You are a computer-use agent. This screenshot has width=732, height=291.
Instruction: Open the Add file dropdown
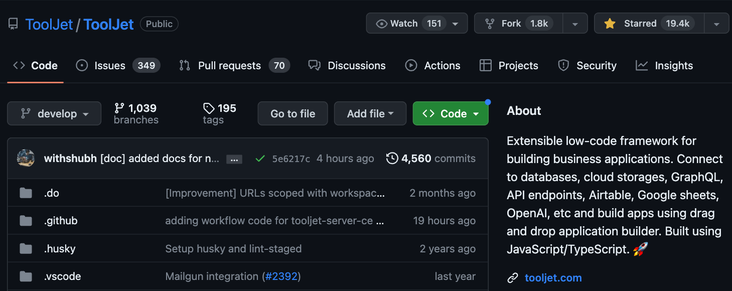pos(370,113)
